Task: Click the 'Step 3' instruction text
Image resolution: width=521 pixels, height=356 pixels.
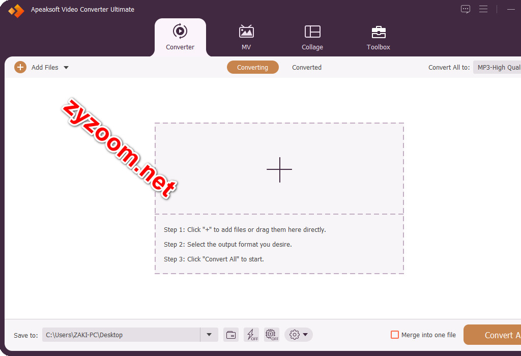Action: click(214, 259)
